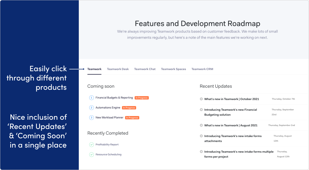Viewport: 309px width, 170px height.
Task: Select the "3" circle beside New Workload Planner
Action: point(91,118)
